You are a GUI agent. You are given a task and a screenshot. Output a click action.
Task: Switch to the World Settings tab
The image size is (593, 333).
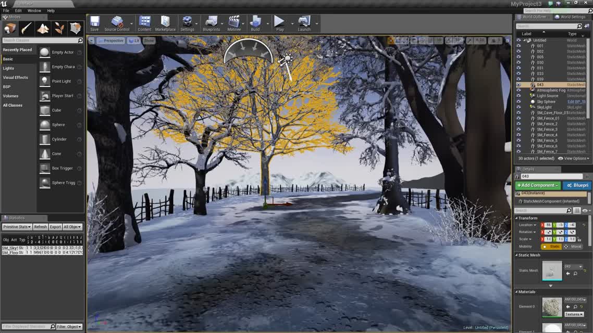[570, 17]
